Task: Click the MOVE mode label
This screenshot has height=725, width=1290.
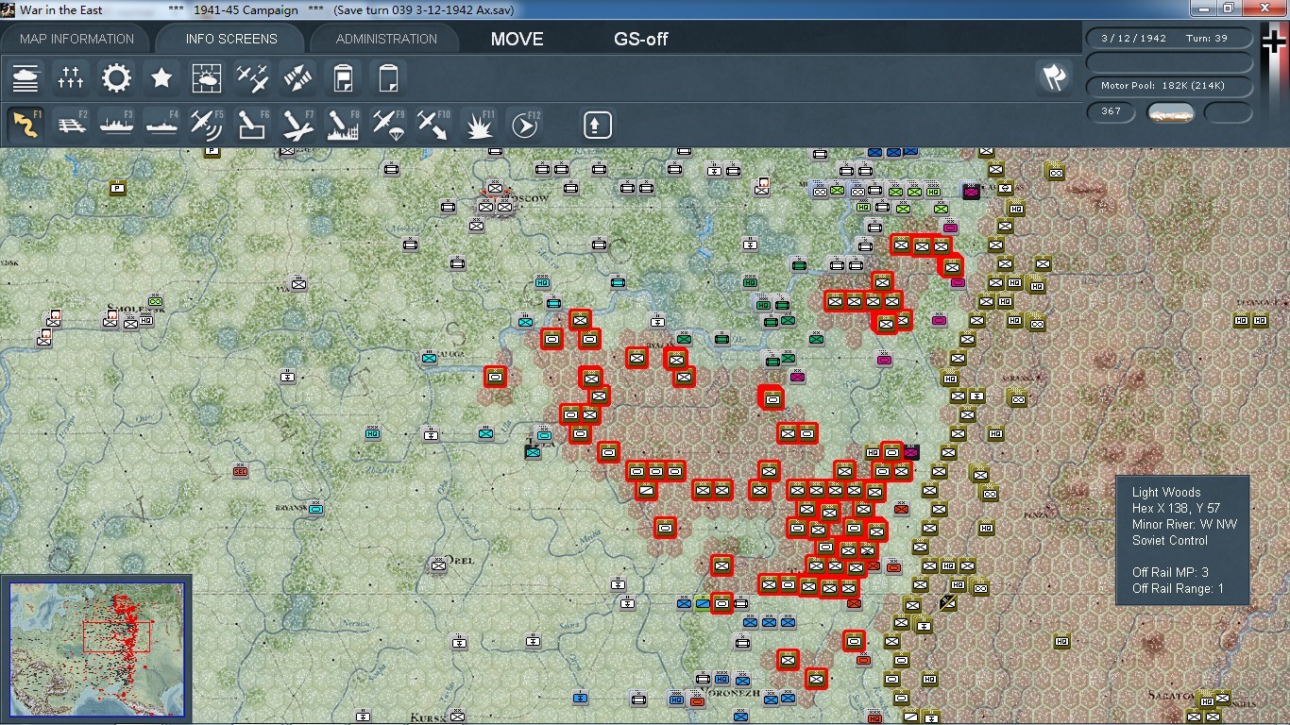Action: coord(517,40)
